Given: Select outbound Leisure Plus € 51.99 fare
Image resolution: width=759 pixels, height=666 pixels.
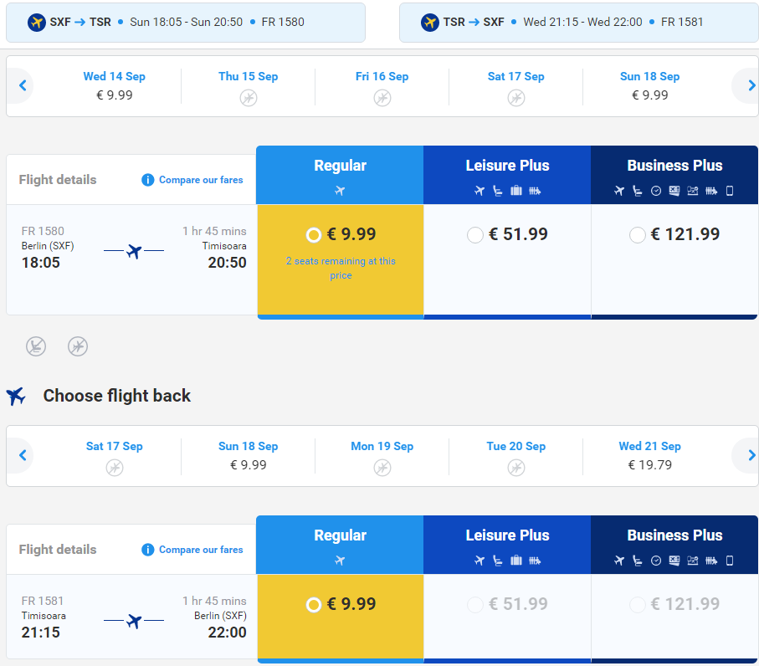Looking at the screenshot, I should 474,235.
